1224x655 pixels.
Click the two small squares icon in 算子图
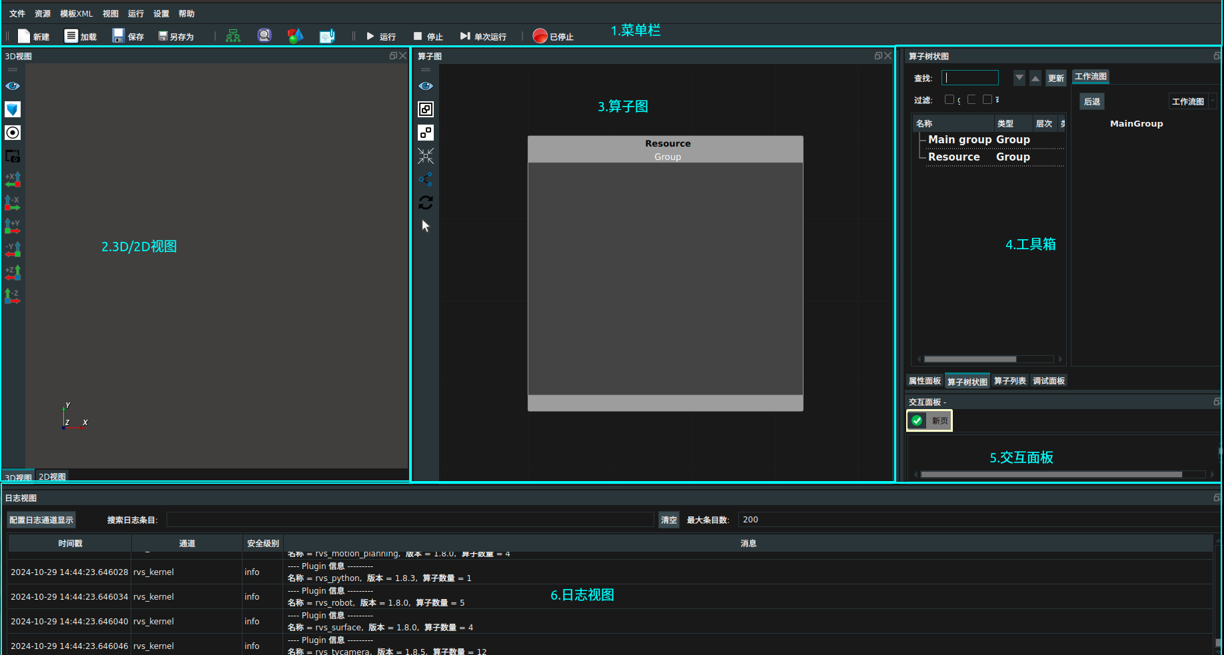426,133
